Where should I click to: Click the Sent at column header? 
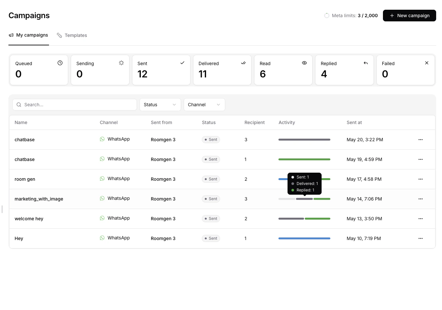click(x=354, y=122)
